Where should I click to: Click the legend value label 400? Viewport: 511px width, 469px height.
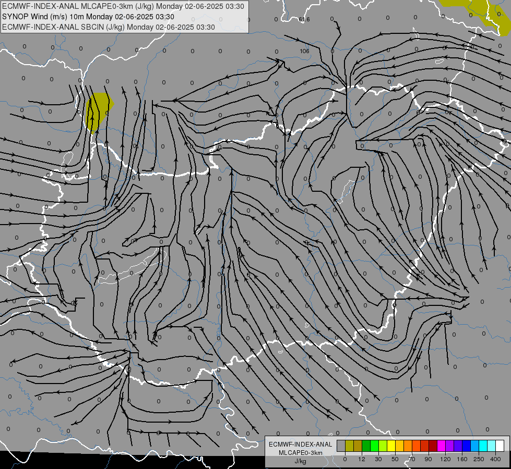495,459
